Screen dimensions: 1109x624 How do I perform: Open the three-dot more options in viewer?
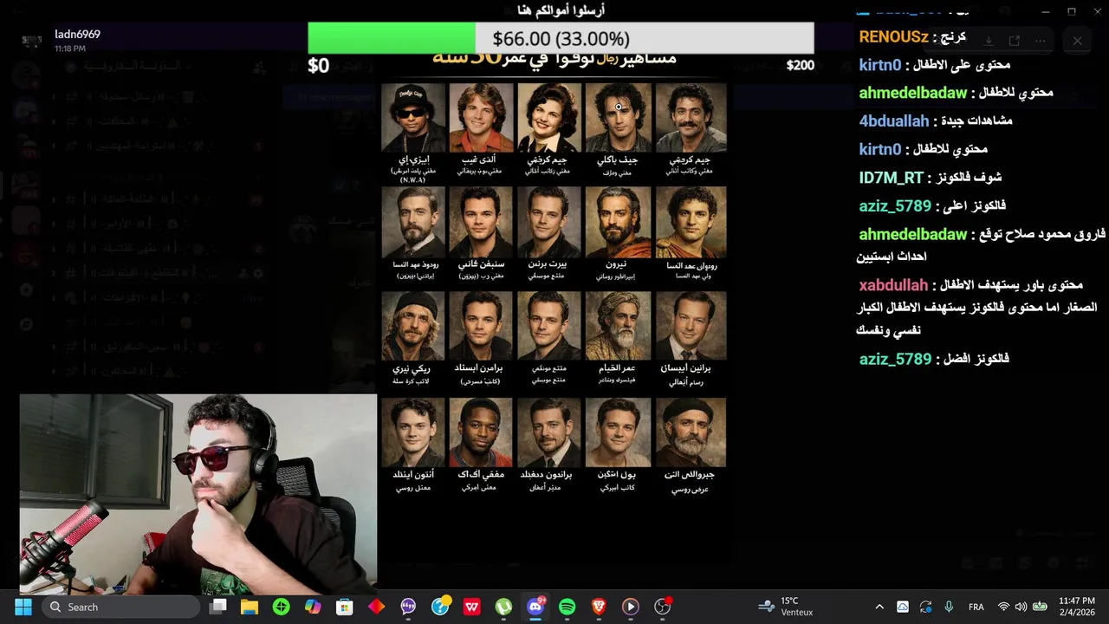tap(1041, 41)
